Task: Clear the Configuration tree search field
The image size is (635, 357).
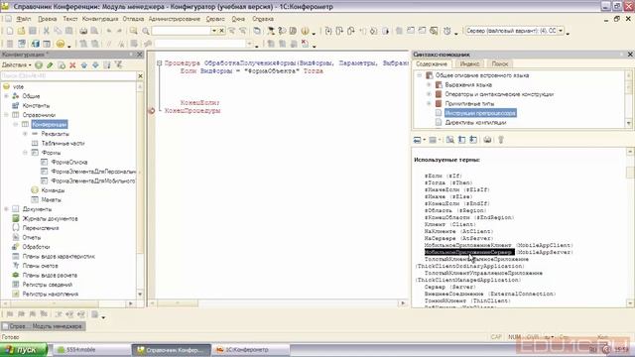Action: click(x=140, y=75)
